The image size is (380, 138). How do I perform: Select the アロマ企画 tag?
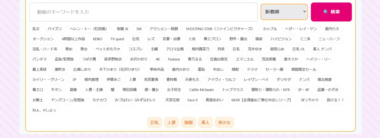point(175,49)
